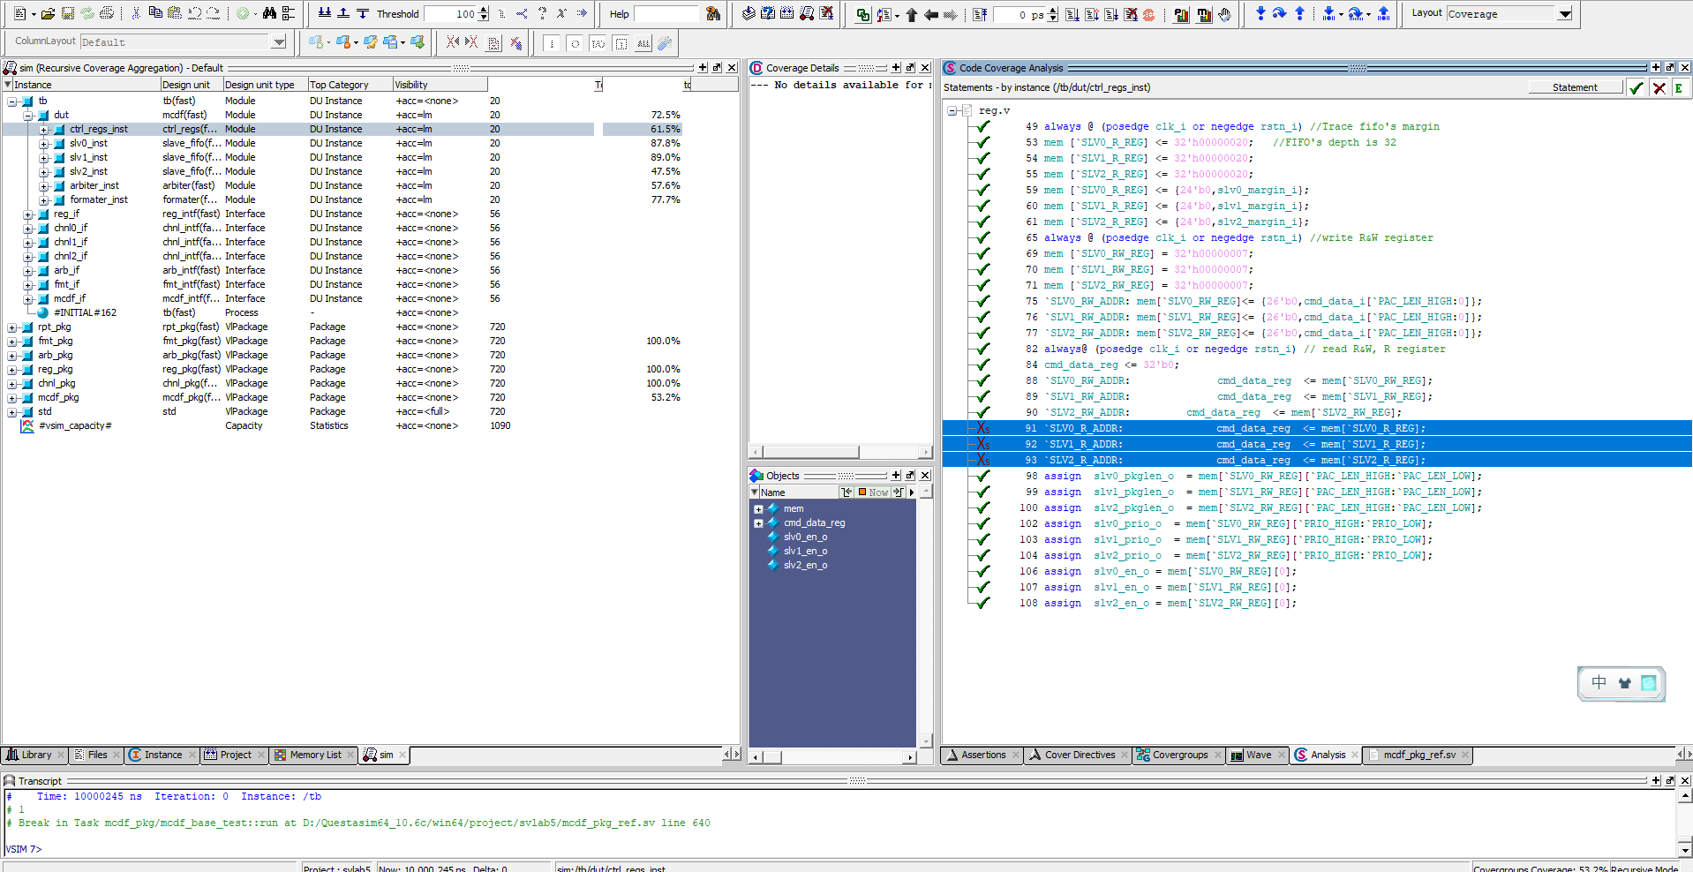Switch to the mcdf_pkg_ref.sv tab
The image size is (1693, 872).
[x=1417, y=755]
